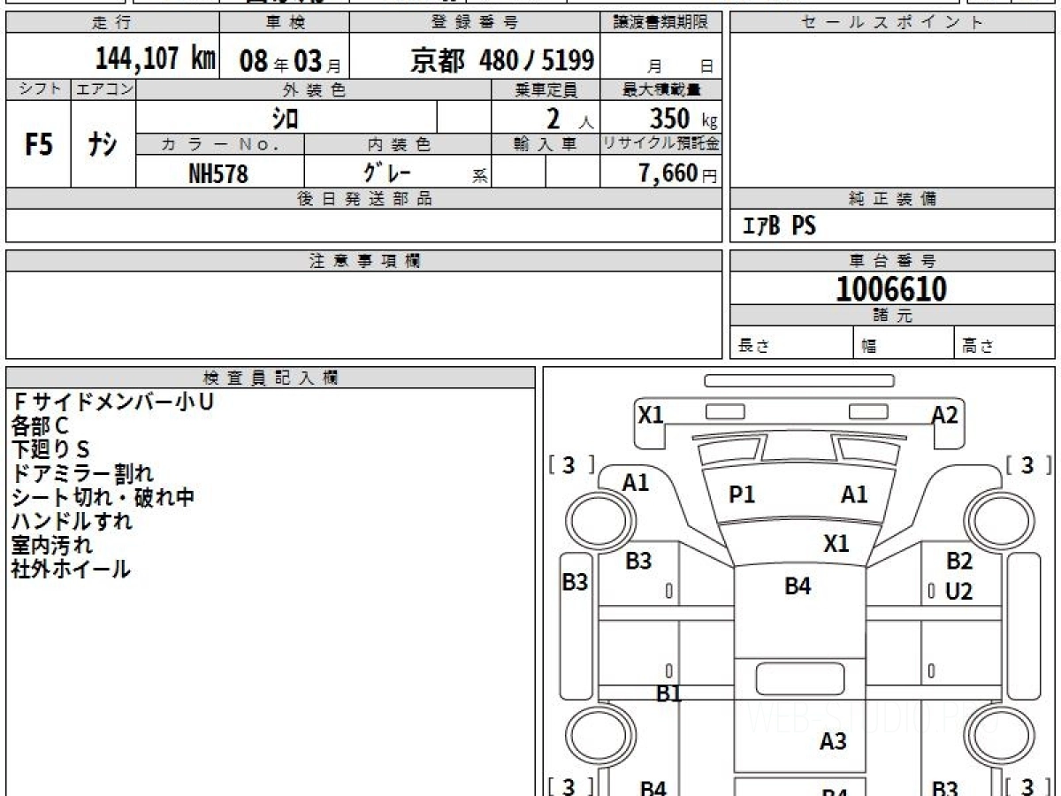Click the shift value F5
This screenshot has height=796, width=1061.
tap(38, 144)
